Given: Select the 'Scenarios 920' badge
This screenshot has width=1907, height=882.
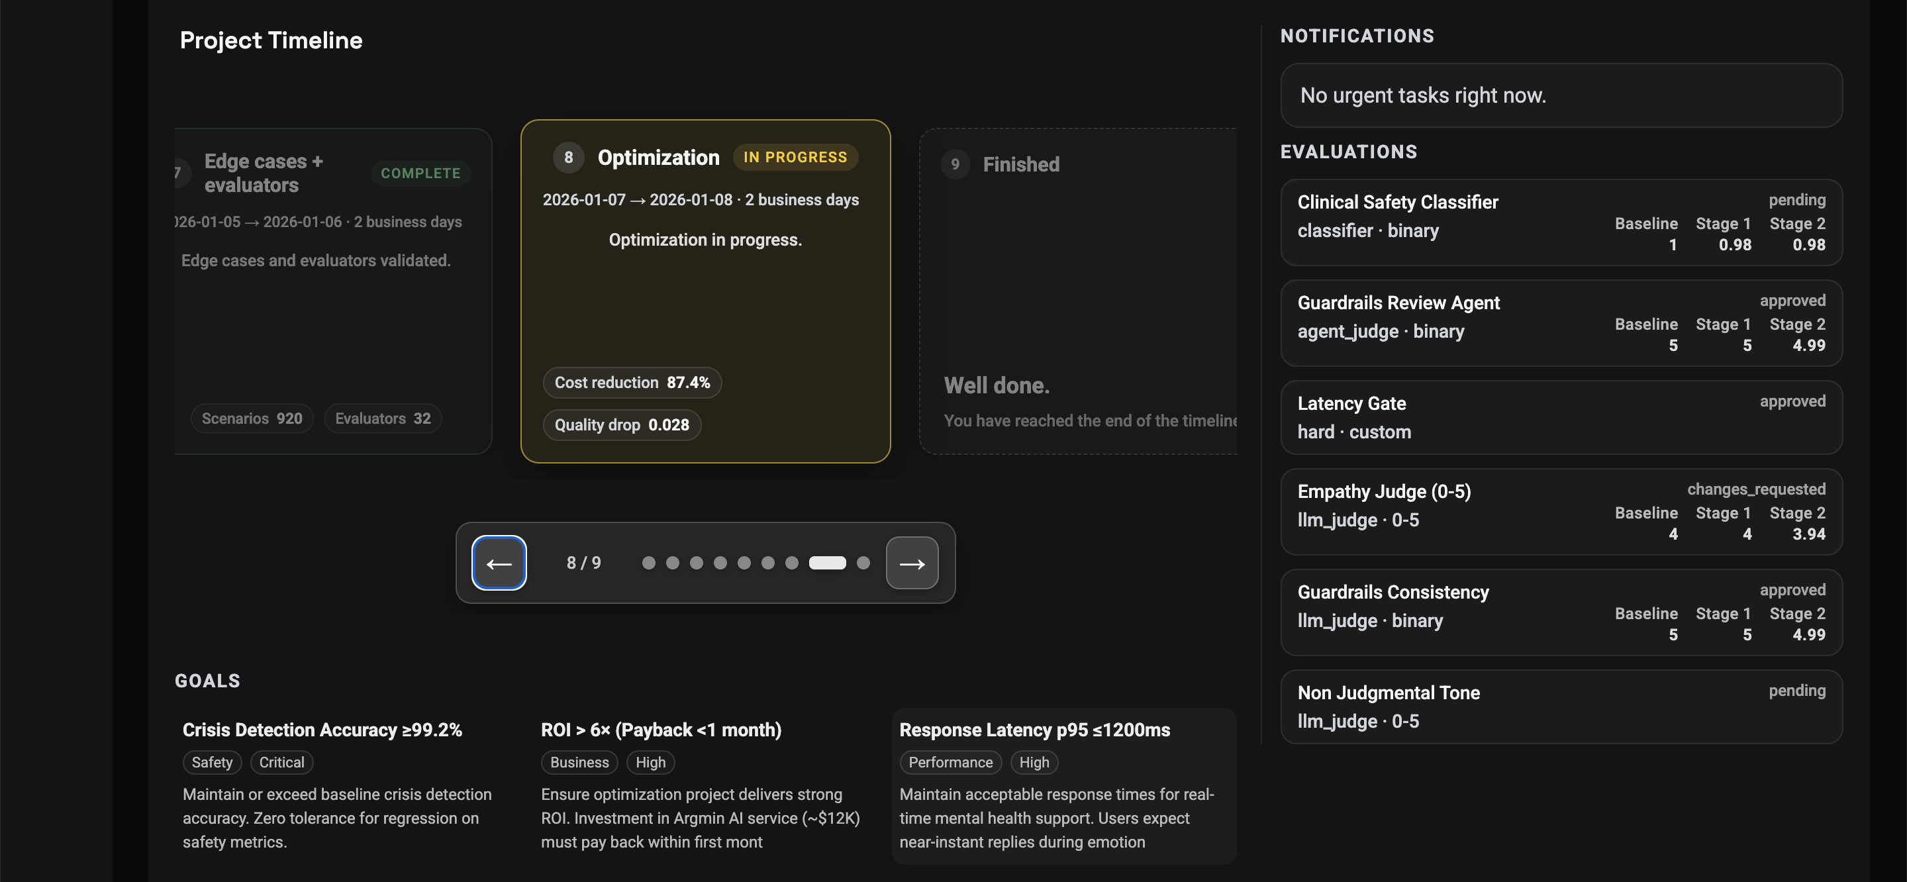Looking at the screenshot, I should click(252, 418).
